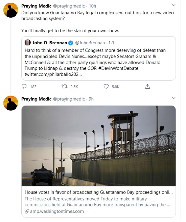
Task: Click John O. Brennan's profile picture
Action: click(x=28, y=43)
